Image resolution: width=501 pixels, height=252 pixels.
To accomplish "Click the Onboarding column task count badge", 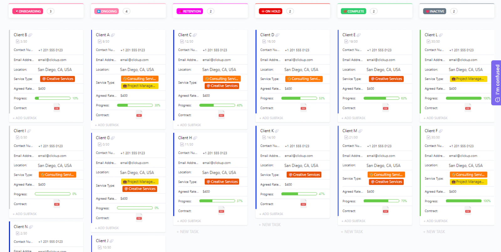I will pyautogui.click(x=50, y=11).
